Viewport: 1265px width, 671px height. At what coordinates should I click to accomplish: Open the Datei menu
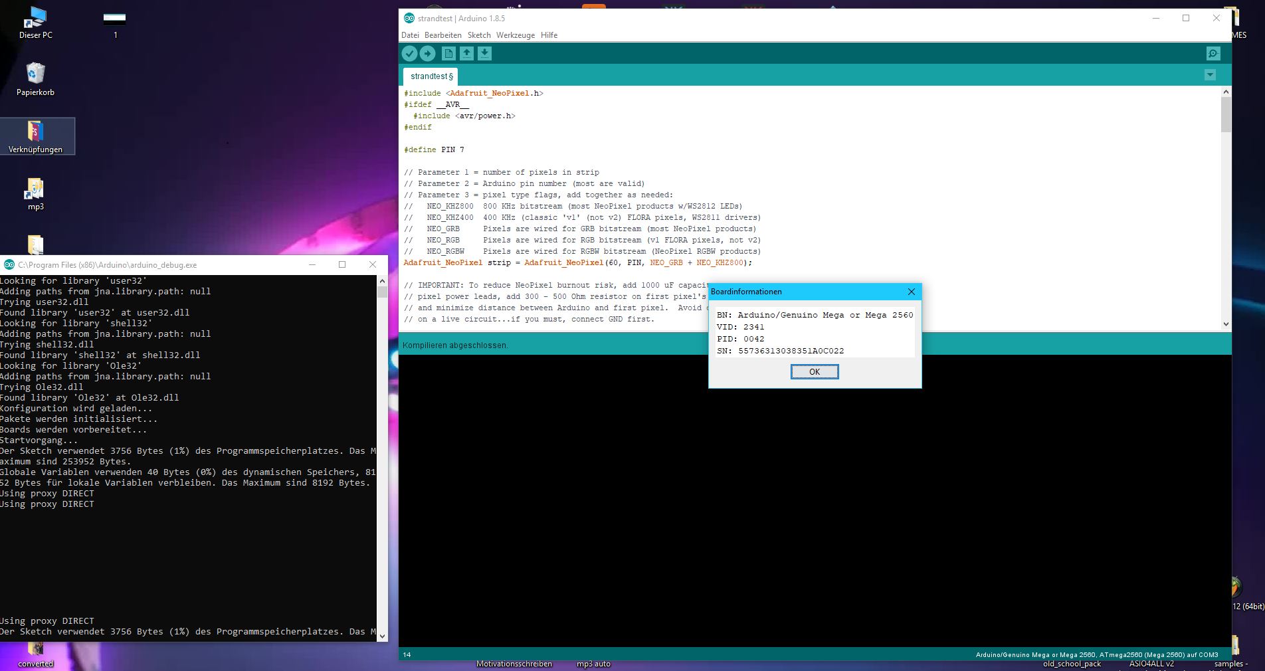410,35
